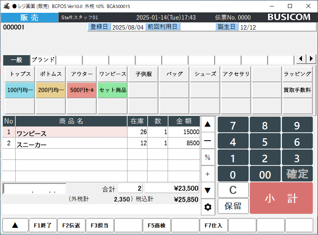Click the 保留 hold button
Screen dimensions: 318x235
(233, 206)
